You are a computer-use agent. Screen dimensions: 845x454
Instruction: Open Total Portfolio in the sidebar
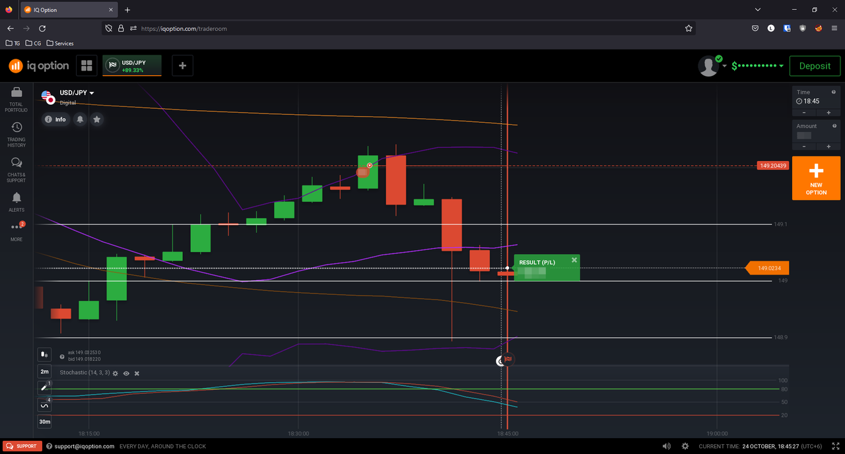point(17,99)
